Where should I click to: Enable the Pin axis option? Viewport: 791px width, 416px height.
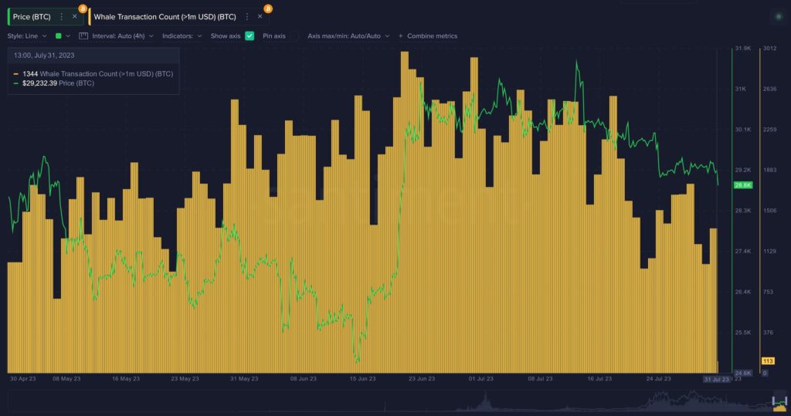coord(294,36)
